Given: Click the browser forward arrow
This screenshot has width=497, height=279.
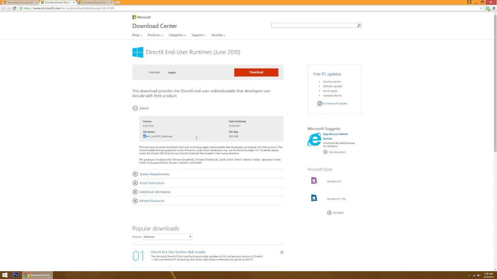Looking at the screenshot, I should point(9,8).
